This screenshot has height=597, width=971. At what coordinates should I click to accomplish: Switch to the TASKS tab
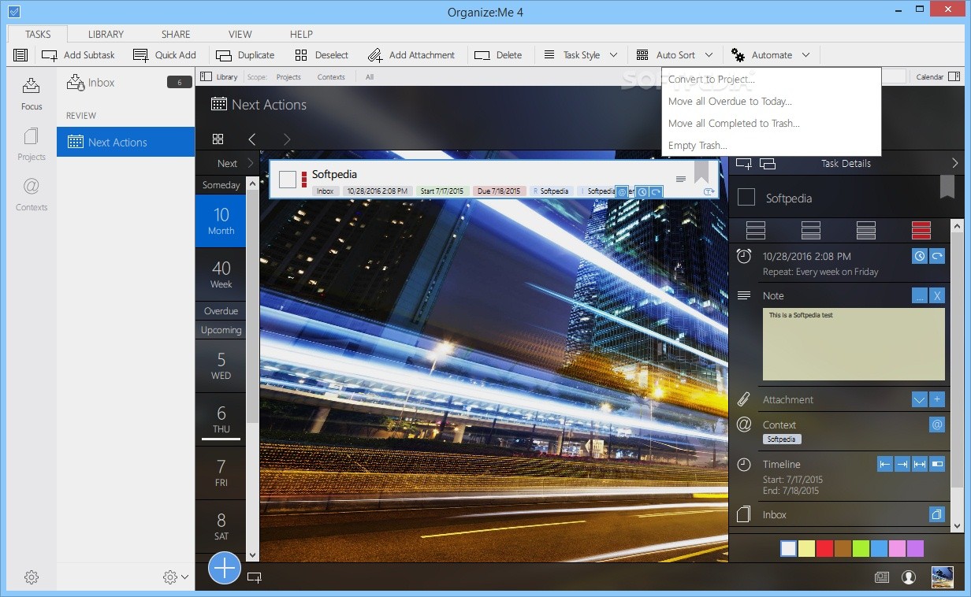click(x=38, y=34)
